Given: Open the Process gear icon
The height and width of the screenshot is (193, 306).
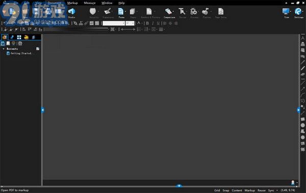Looking at the screenshot, I should [x=194, y=12].
